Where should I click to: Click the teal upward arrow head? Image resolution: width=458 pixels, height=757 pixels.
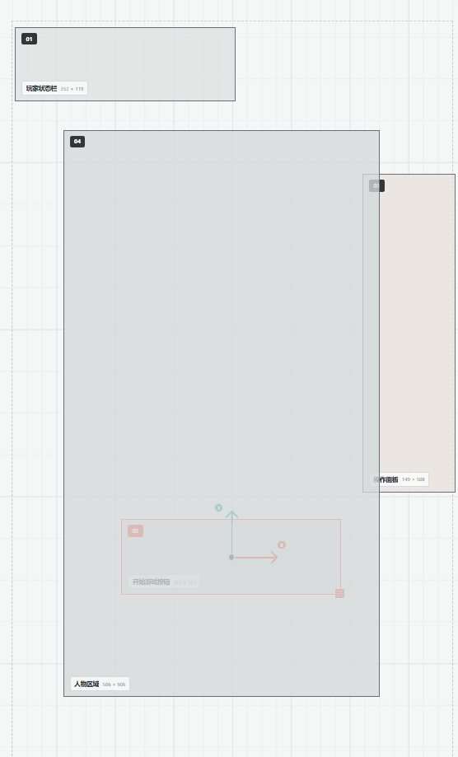[x=232, y=515]
